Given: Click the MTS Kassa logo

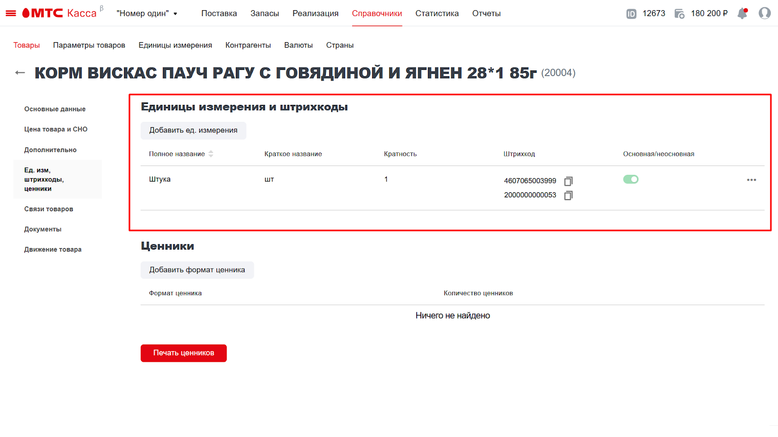Looking at the screenshot, I should 59,13.
